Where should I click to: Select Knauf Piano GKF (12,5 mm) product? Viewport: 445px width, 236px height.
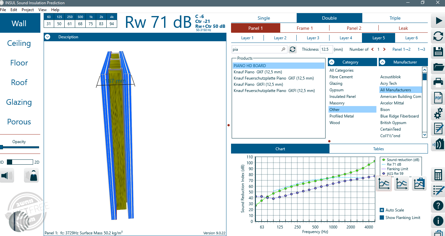(x=258, y=72)
